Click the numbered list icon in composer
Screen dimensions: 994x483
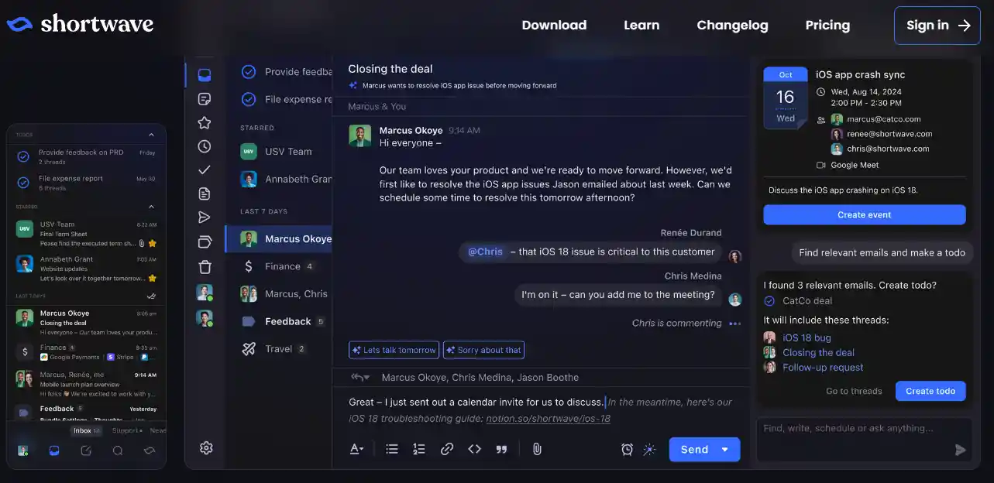[419, 449]
